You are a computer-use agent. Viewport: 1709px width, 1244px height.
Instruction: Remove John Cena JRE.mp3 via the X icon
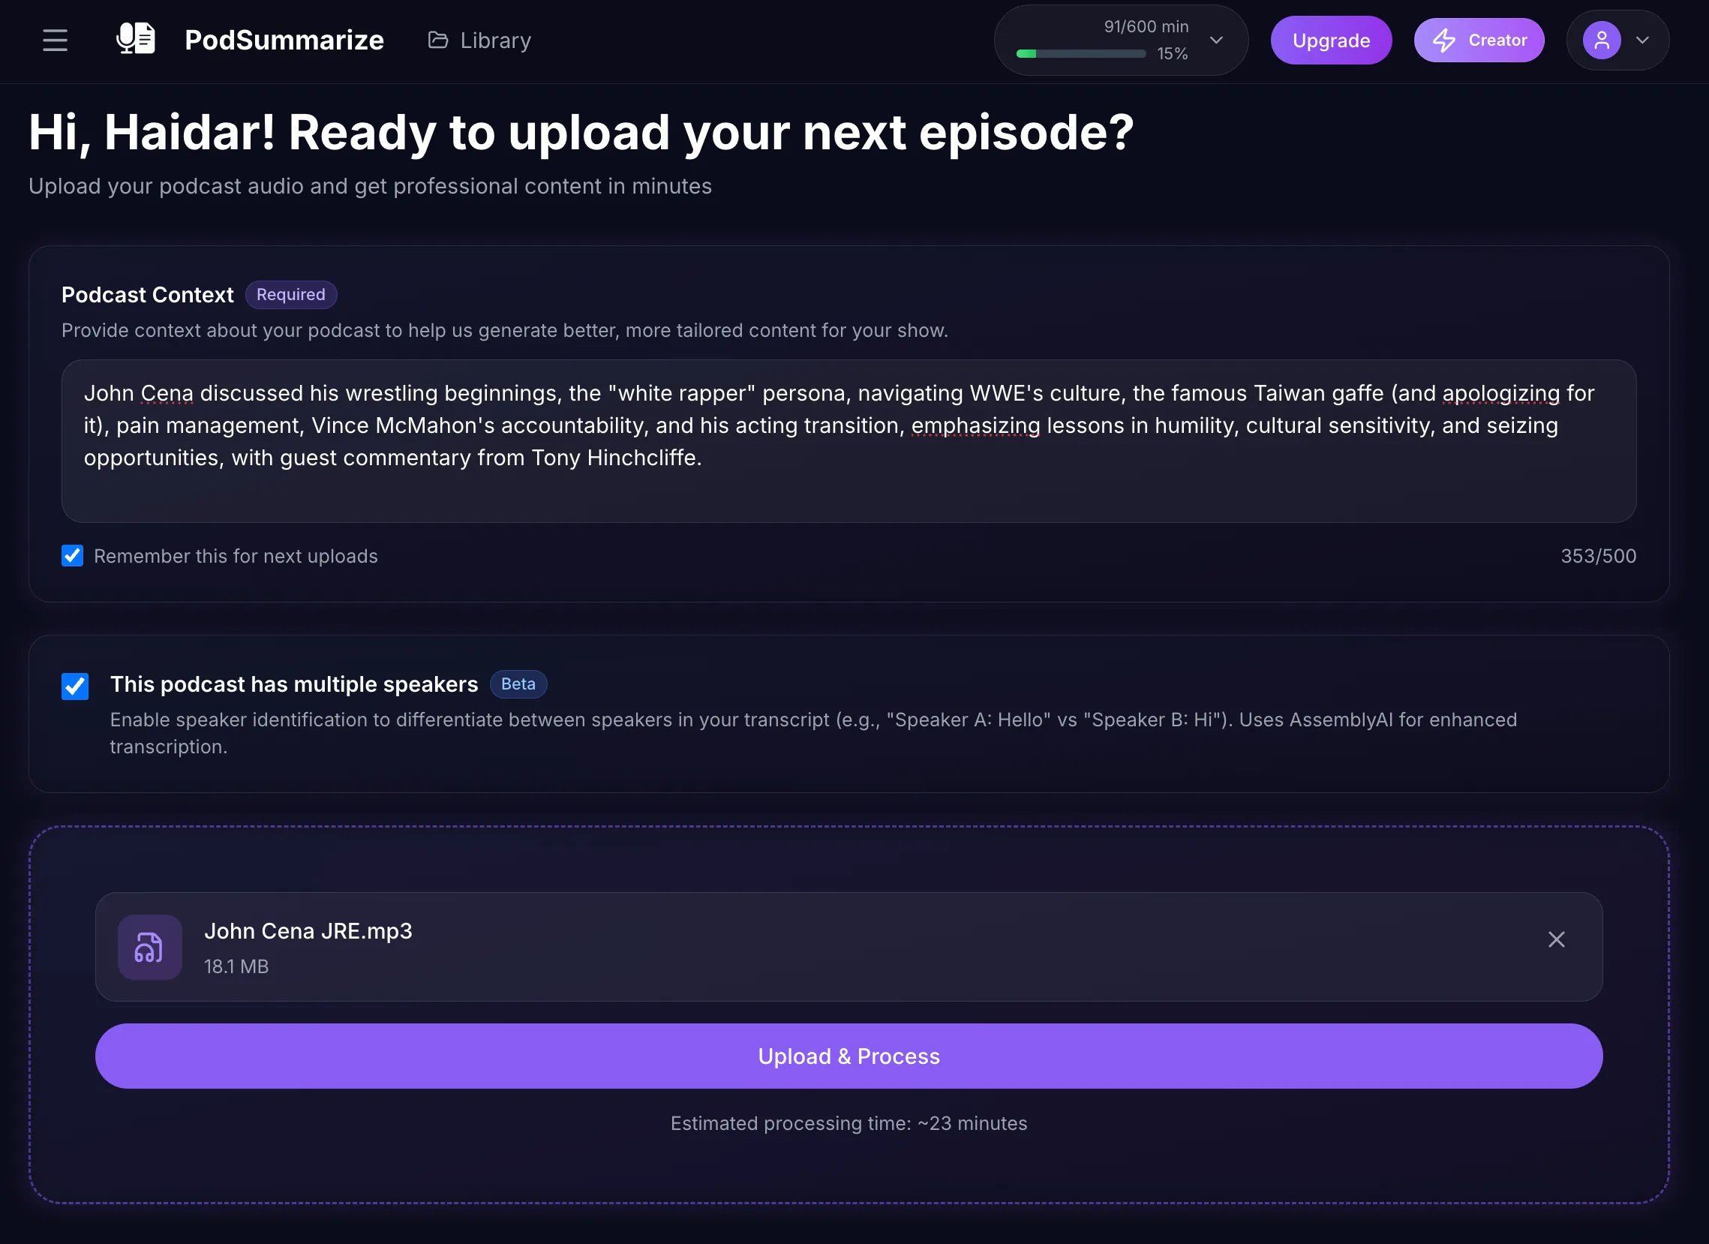click(1555, 939)
